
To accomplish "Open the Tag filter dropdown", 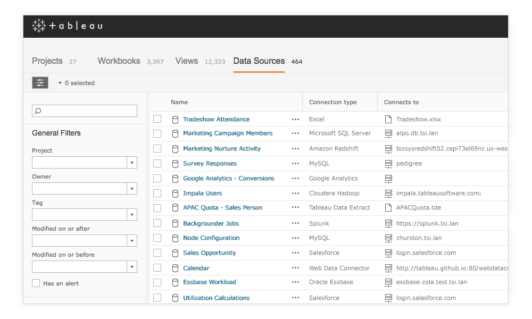I will tap(132, 215).
